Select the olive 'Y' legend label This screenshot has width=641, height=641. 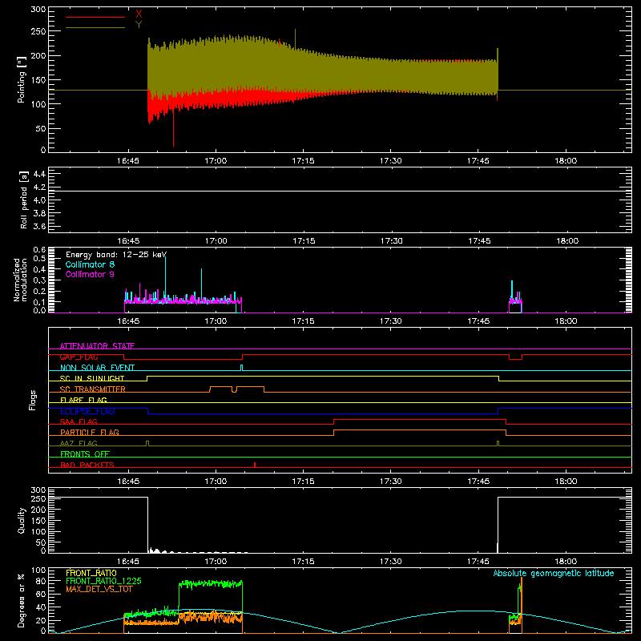point(139,25)
